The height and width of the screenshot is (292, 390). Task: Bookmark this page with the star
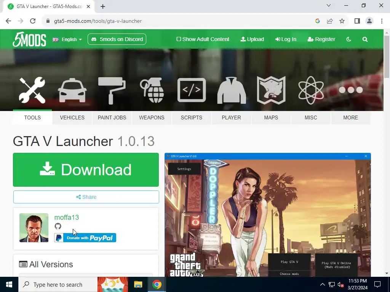tap(342, 21)
